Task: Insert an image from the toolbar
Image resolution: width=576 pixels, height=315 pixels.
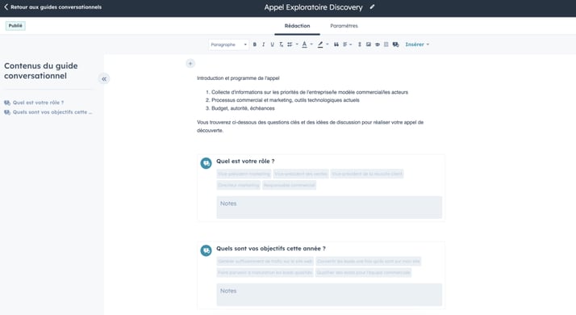Action: [369, 44]
